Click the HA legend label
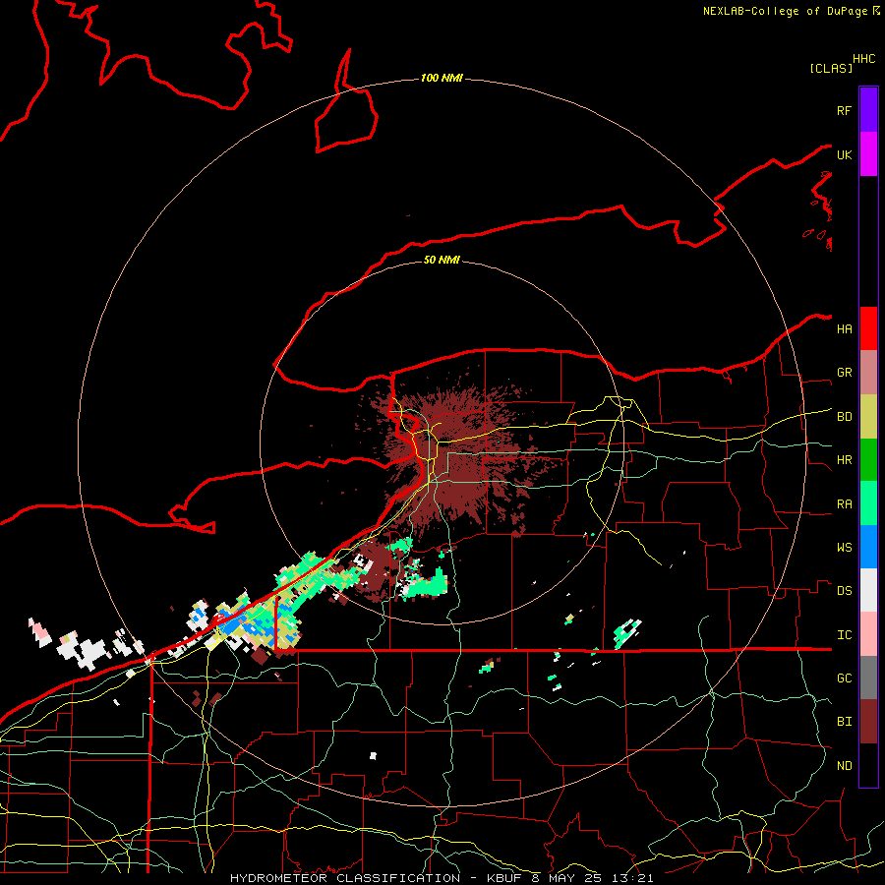Viewport: 885px width, 885px height. (x=844, y=328)
